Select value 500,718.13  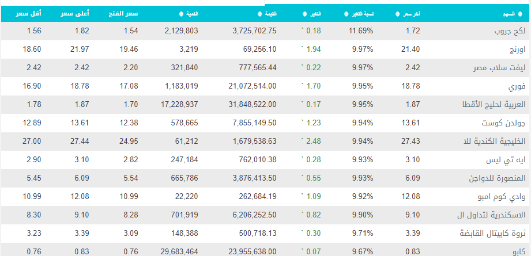coord(257,234)
